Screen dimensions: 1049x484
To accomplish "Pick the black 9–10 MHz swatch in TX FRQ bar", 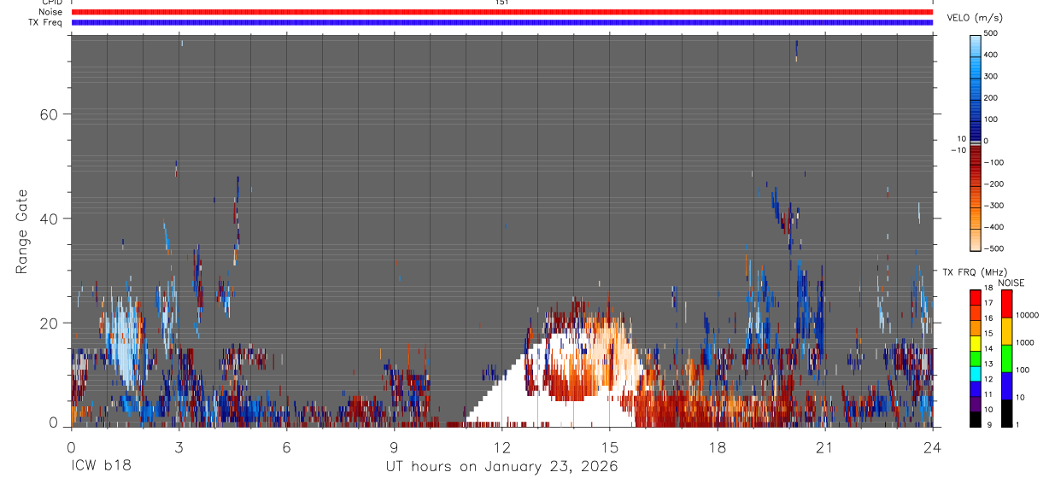I will click(975, 419).
